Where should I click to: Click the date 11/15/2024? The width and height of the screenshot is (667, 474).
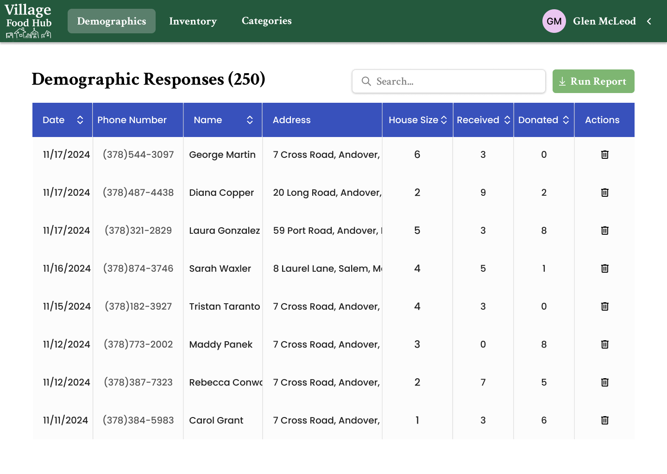(67, 306)
